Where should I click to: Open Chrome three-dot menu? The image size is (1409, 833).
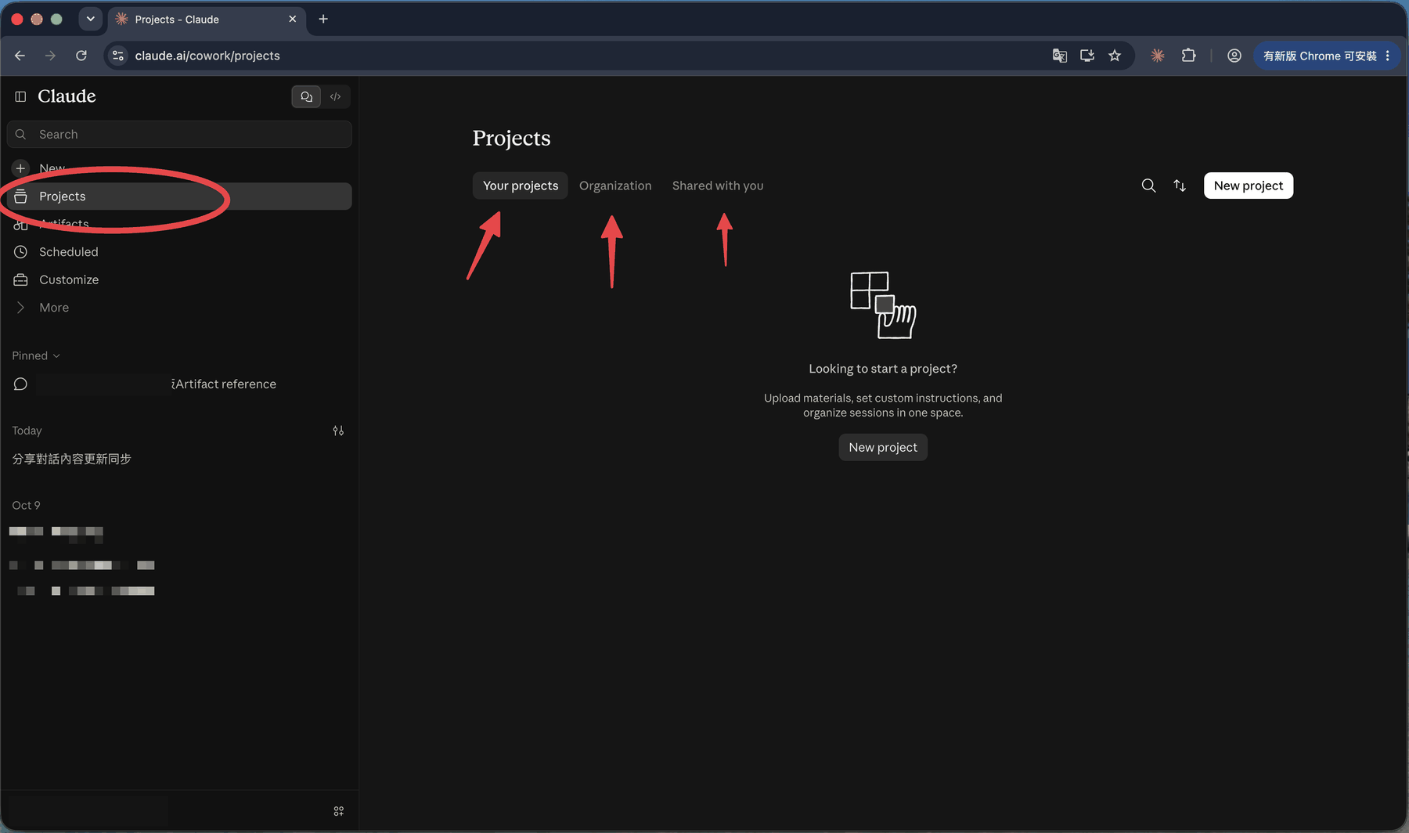[1388, 56]
